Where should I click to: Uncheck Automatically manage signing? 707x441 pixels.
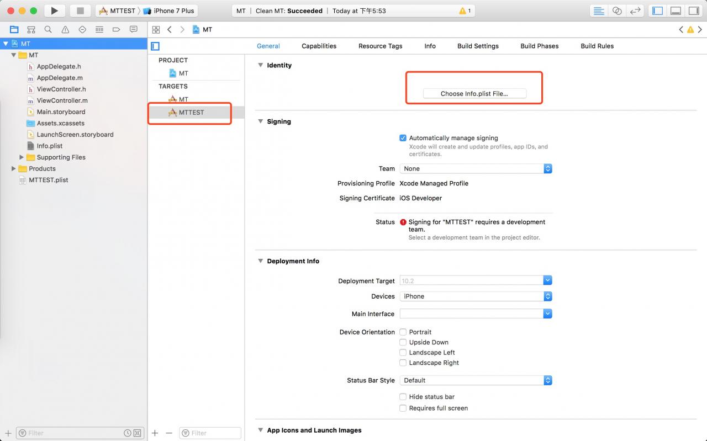[x=403, y=138]
